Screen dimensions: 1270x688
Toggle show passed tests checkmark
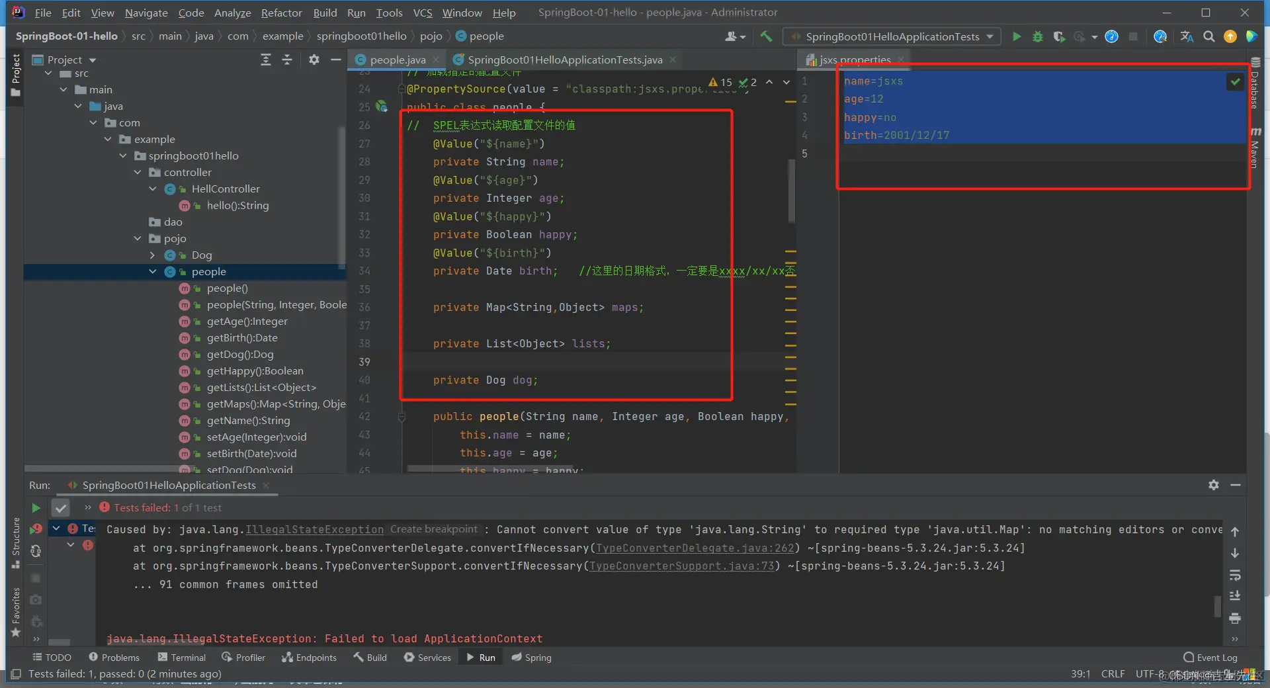[x=60, y=508]
